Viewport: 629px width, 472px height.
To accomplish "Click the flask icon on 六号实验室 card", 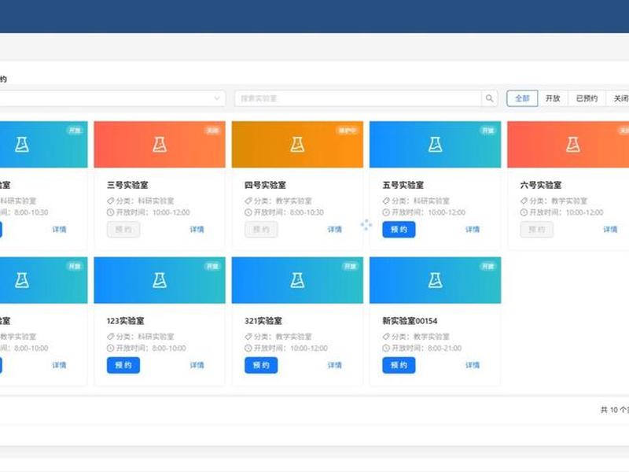I will click(x=573, y=145).
